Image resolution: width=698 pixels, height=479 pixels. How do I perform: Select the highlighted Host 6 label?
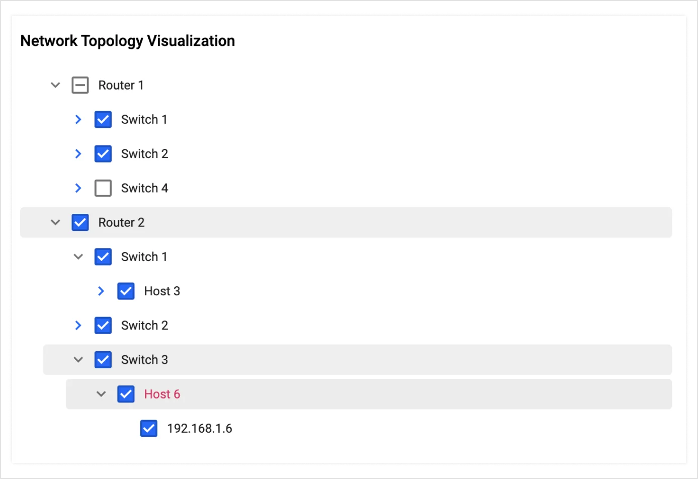click(162, 394)
